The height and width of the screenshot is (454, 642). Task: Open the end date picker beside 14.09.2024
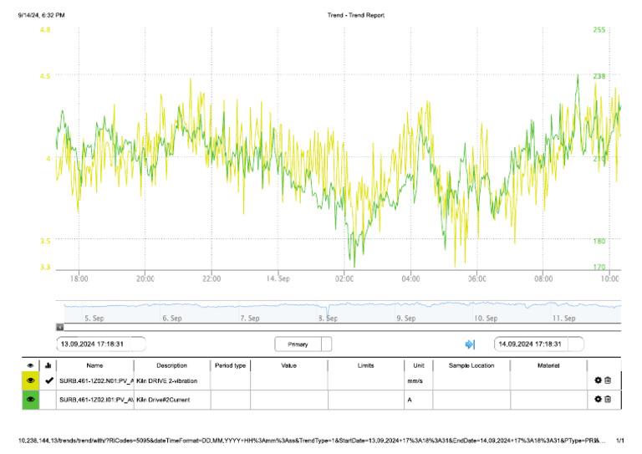[576, 344]
